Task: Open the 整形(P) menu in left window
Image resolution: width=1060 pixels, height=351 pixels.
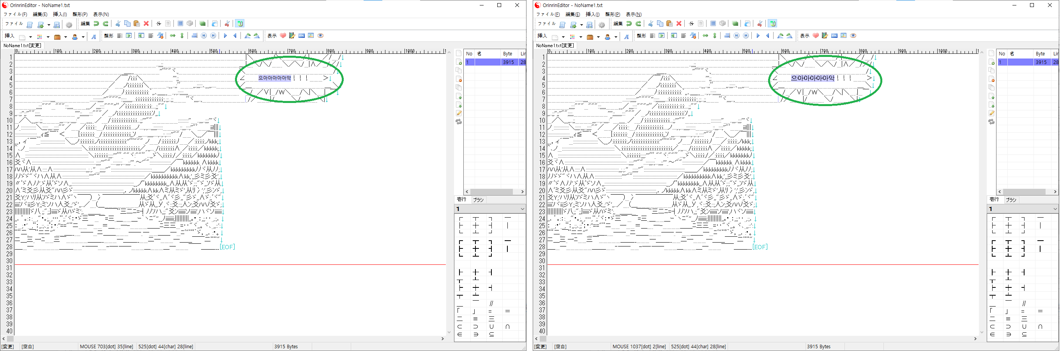Action: pos(80,14)
